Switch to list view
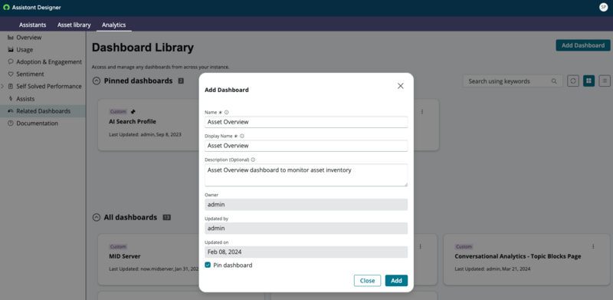This screenshot has width=613, height=300. (x=605, y=81)
